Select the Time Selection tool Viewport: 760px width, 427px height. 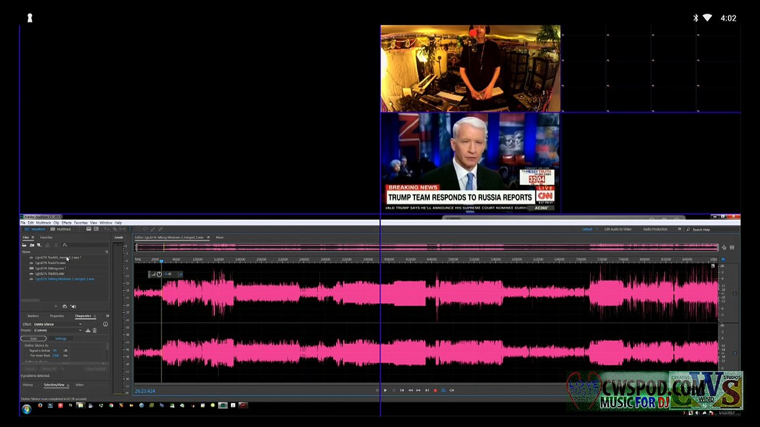130,230
